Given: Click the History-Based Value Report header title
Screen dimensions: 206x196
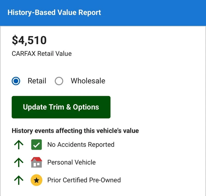Looking at the screenshot, I should [54, 13].
